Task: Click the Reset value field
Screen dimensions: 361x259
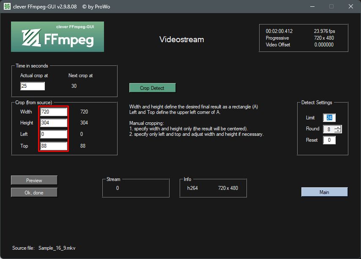Action: (x=329, y=140)
